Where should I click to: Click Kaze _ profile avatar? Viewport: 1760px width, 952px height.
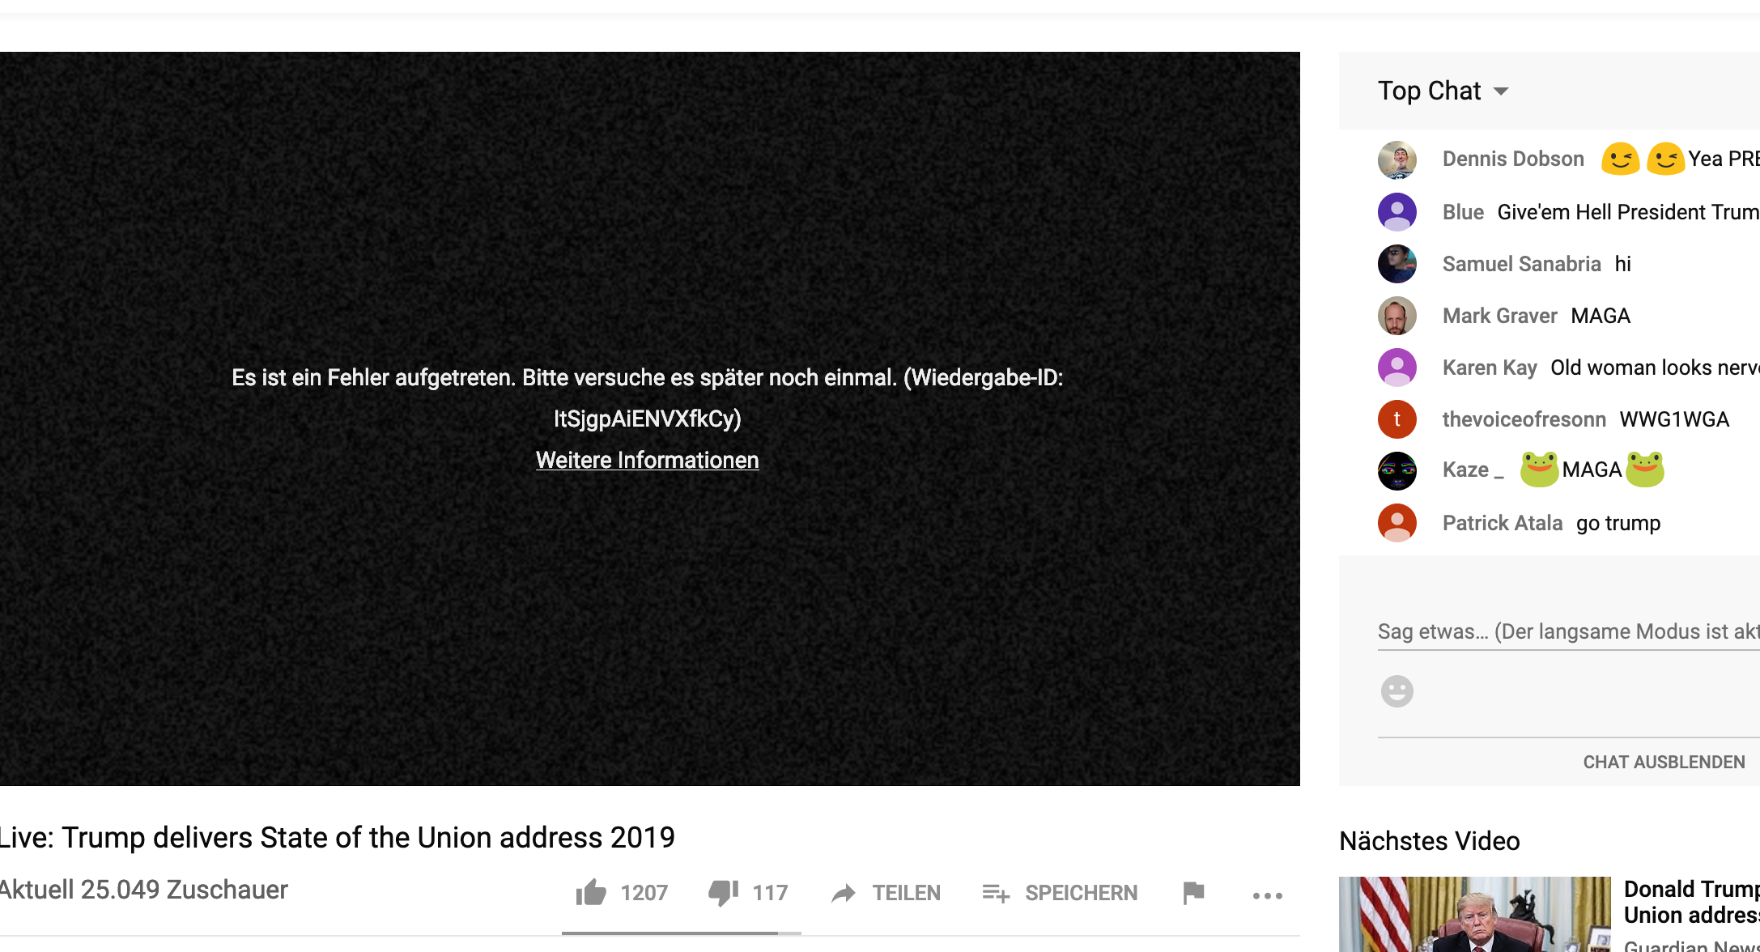pos(1397,470)
